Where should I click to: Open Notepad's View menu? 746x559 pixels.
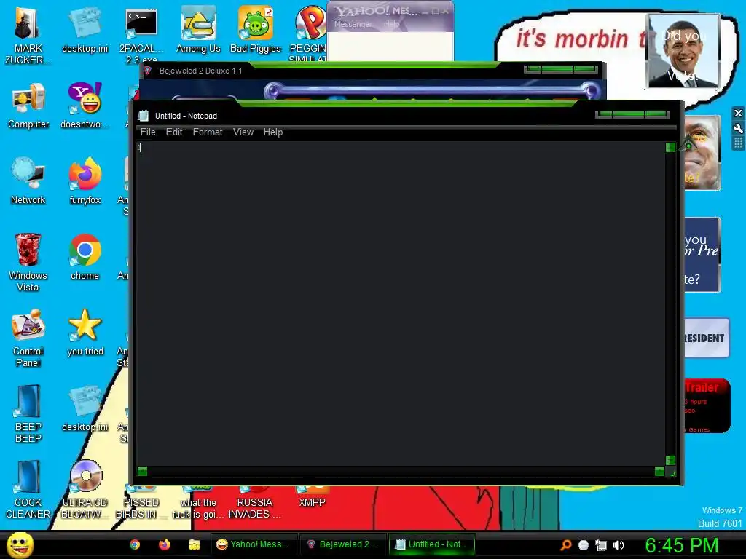[x=243, y=132]
